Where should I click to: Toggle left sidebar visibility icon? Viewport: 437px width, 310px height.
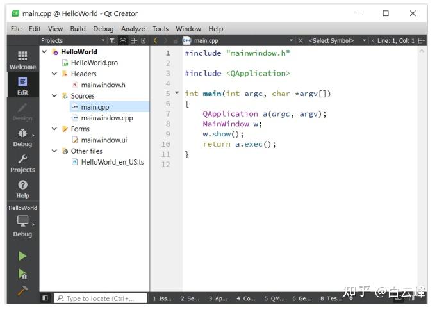coord(45,298)
